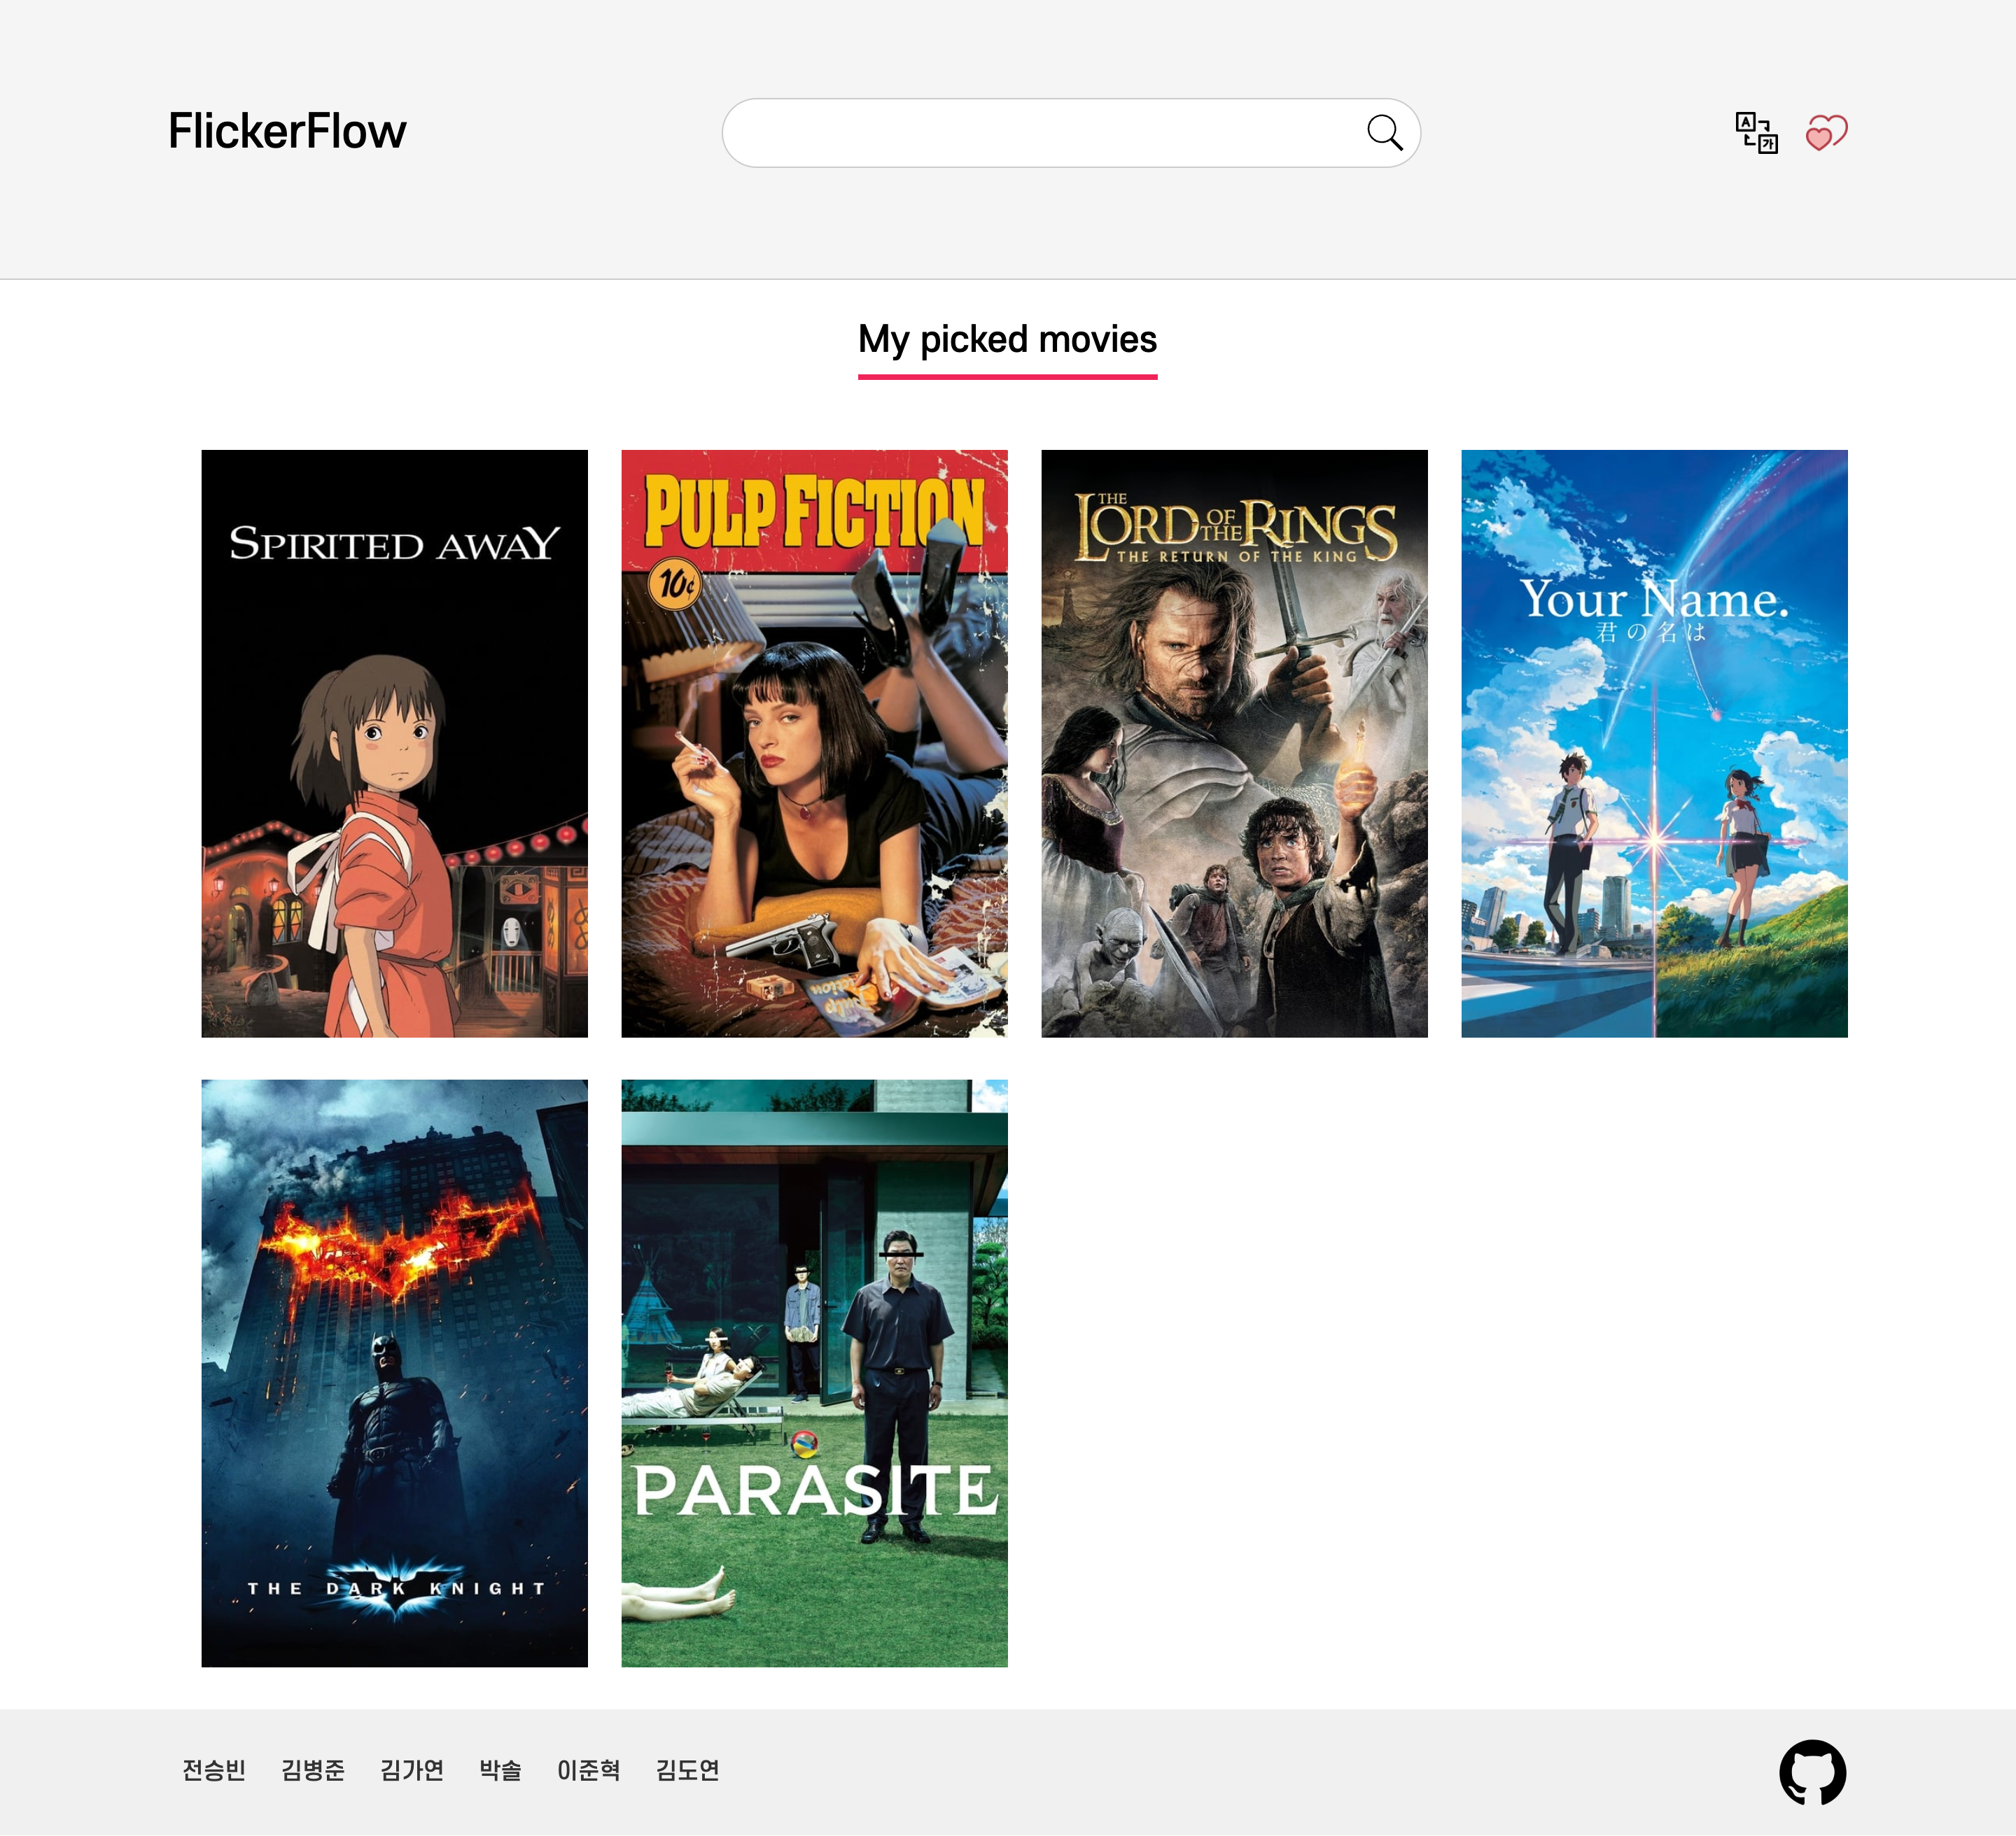Open the Spirited Away poster
This screenshot has height=1836, width=2016.
[x=394, y=744]
